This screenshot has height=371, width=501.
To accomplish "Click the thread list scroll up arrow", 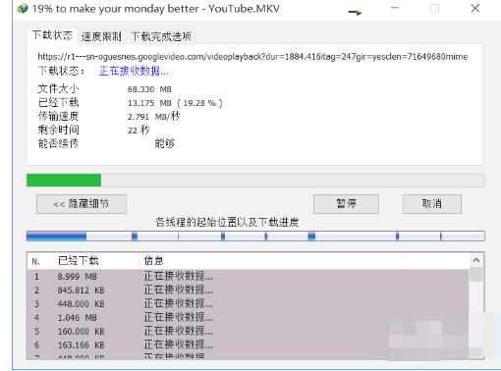I will tap(476, 260).
